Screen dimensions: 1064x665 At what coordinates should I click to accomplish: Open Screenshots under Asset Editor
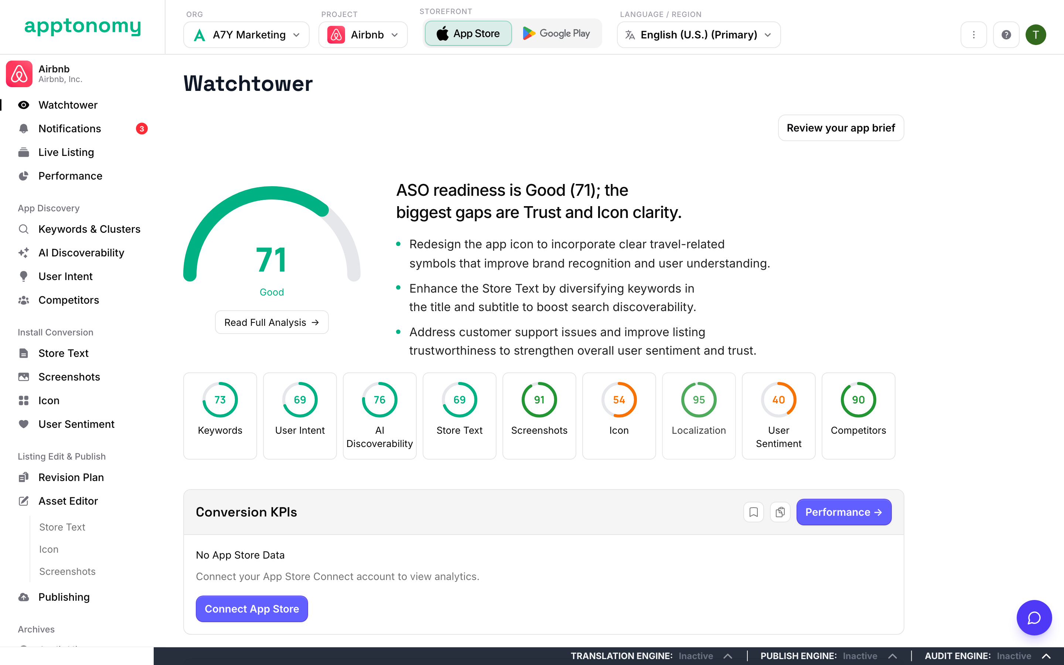(x=67, y=571)
